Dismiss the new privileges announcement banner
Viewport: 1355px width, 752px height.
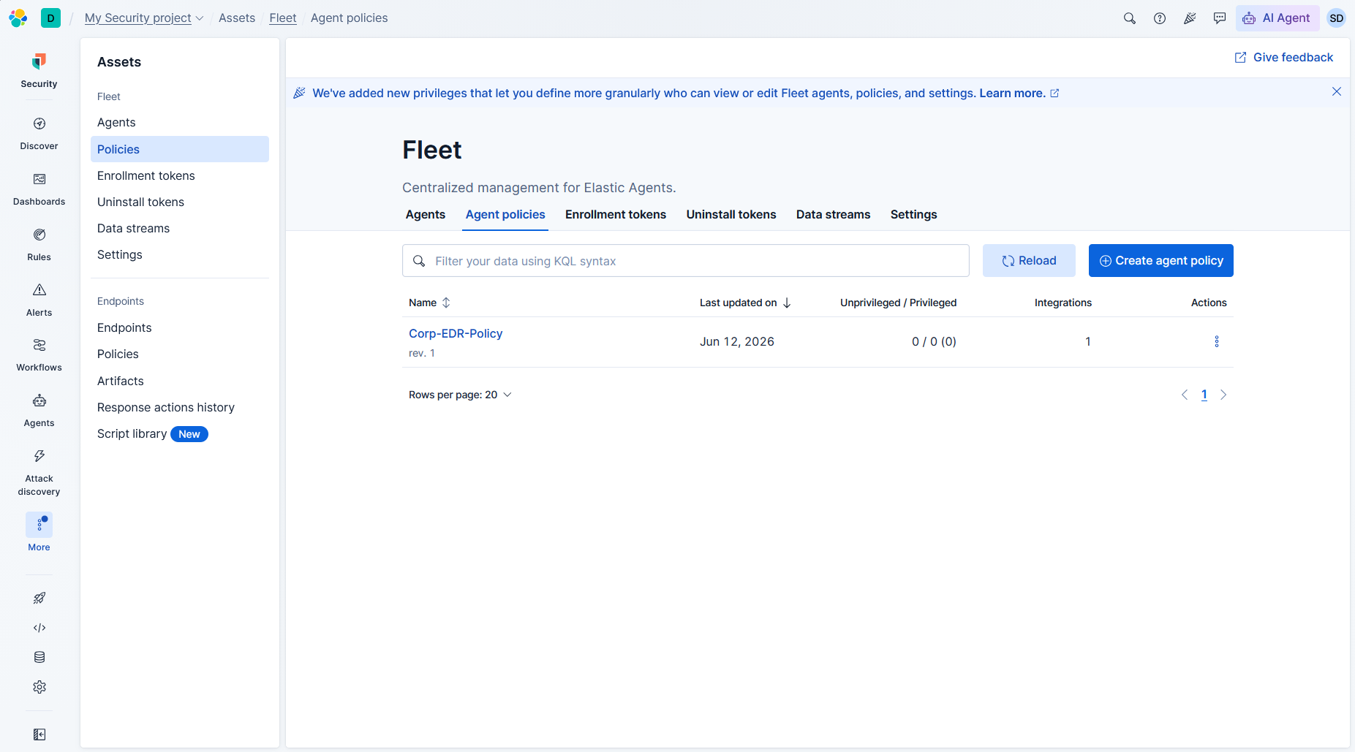[1337, 92]
